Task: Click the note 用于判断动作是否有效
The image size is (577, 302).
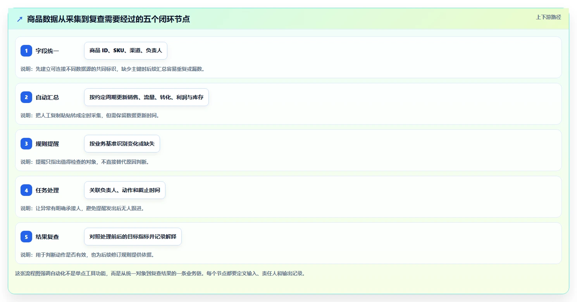Action: click(88, 255)
